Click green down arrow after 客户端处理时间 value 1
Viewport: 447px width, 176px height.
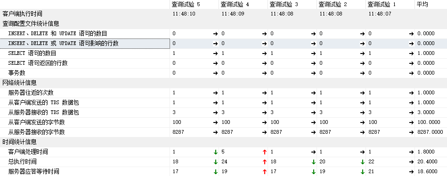click(216, 152)
